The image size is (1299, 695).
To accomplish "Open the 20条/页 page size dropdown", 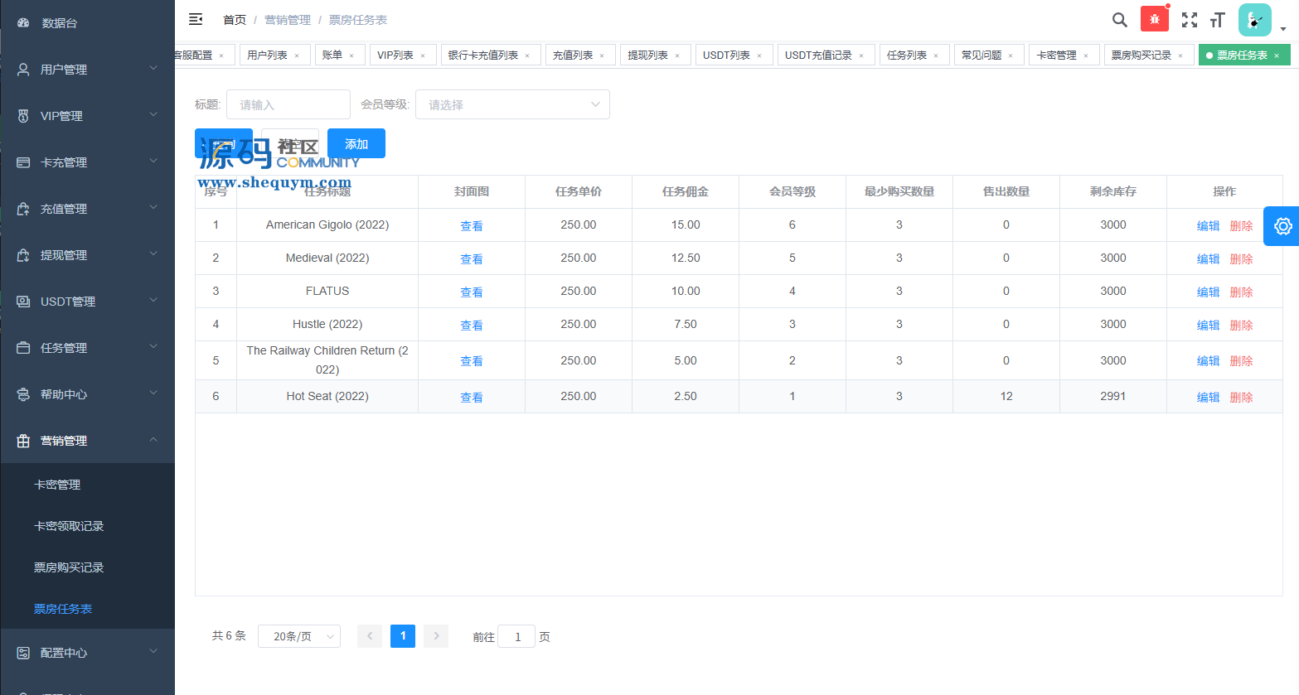I will click(298, 636).
